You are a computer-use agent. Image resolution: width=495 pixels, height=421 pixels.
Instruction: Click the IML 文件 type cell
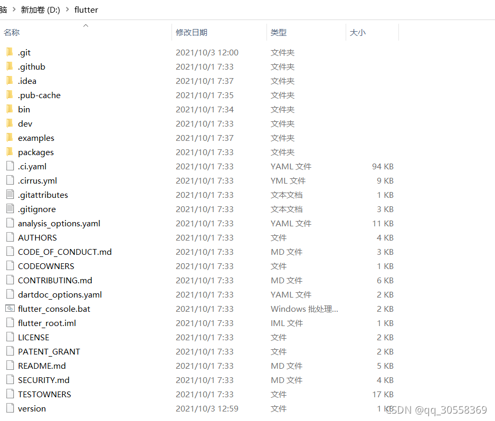[x=287, y=323]
